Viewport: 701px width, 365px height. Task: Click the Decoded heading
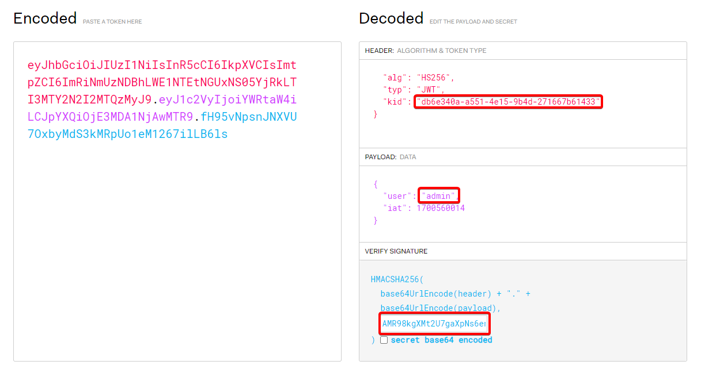[391, 18]
